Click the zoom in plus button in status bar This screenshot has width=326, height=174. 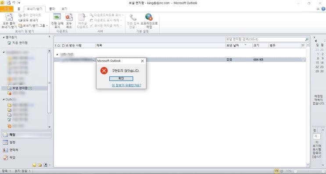323,171
